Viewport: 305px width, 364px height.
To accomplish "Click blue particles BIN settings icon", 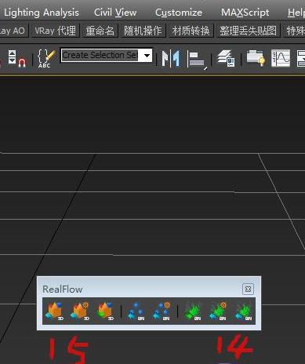I will (162, 311).
